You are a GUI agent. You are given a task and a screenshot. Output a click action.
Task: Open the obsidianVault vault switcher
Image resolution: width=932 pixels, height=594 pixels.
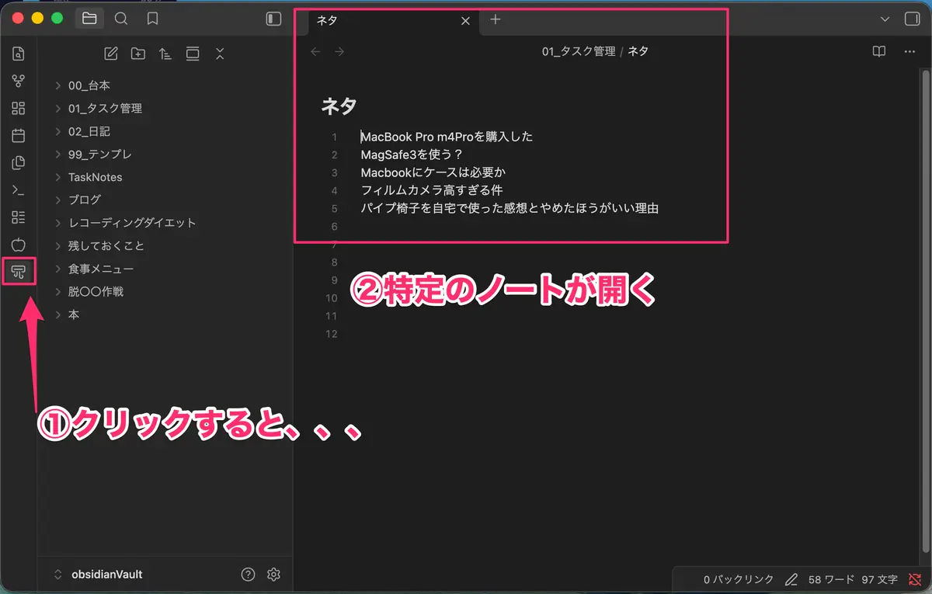pos(97,575)
